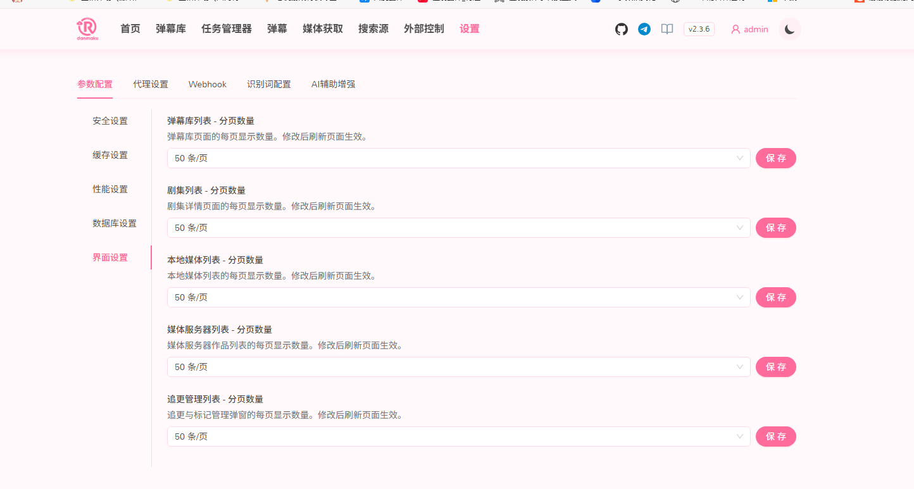
Task: Switch to the 缓存设置 section
Action: click(x=110, y=154)
